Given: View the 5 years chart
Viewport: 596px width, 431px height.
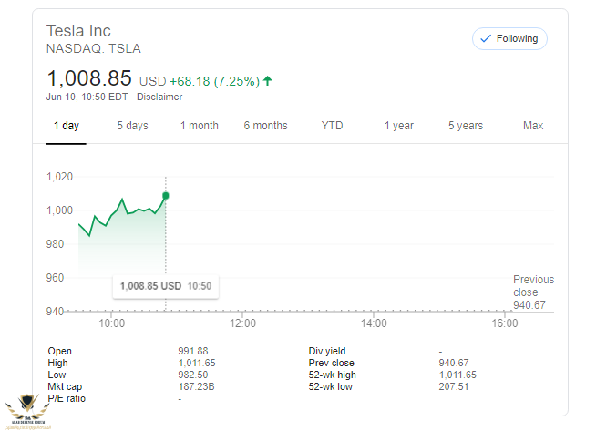Looking at the screenshot, I should click(x=465, y=126).
